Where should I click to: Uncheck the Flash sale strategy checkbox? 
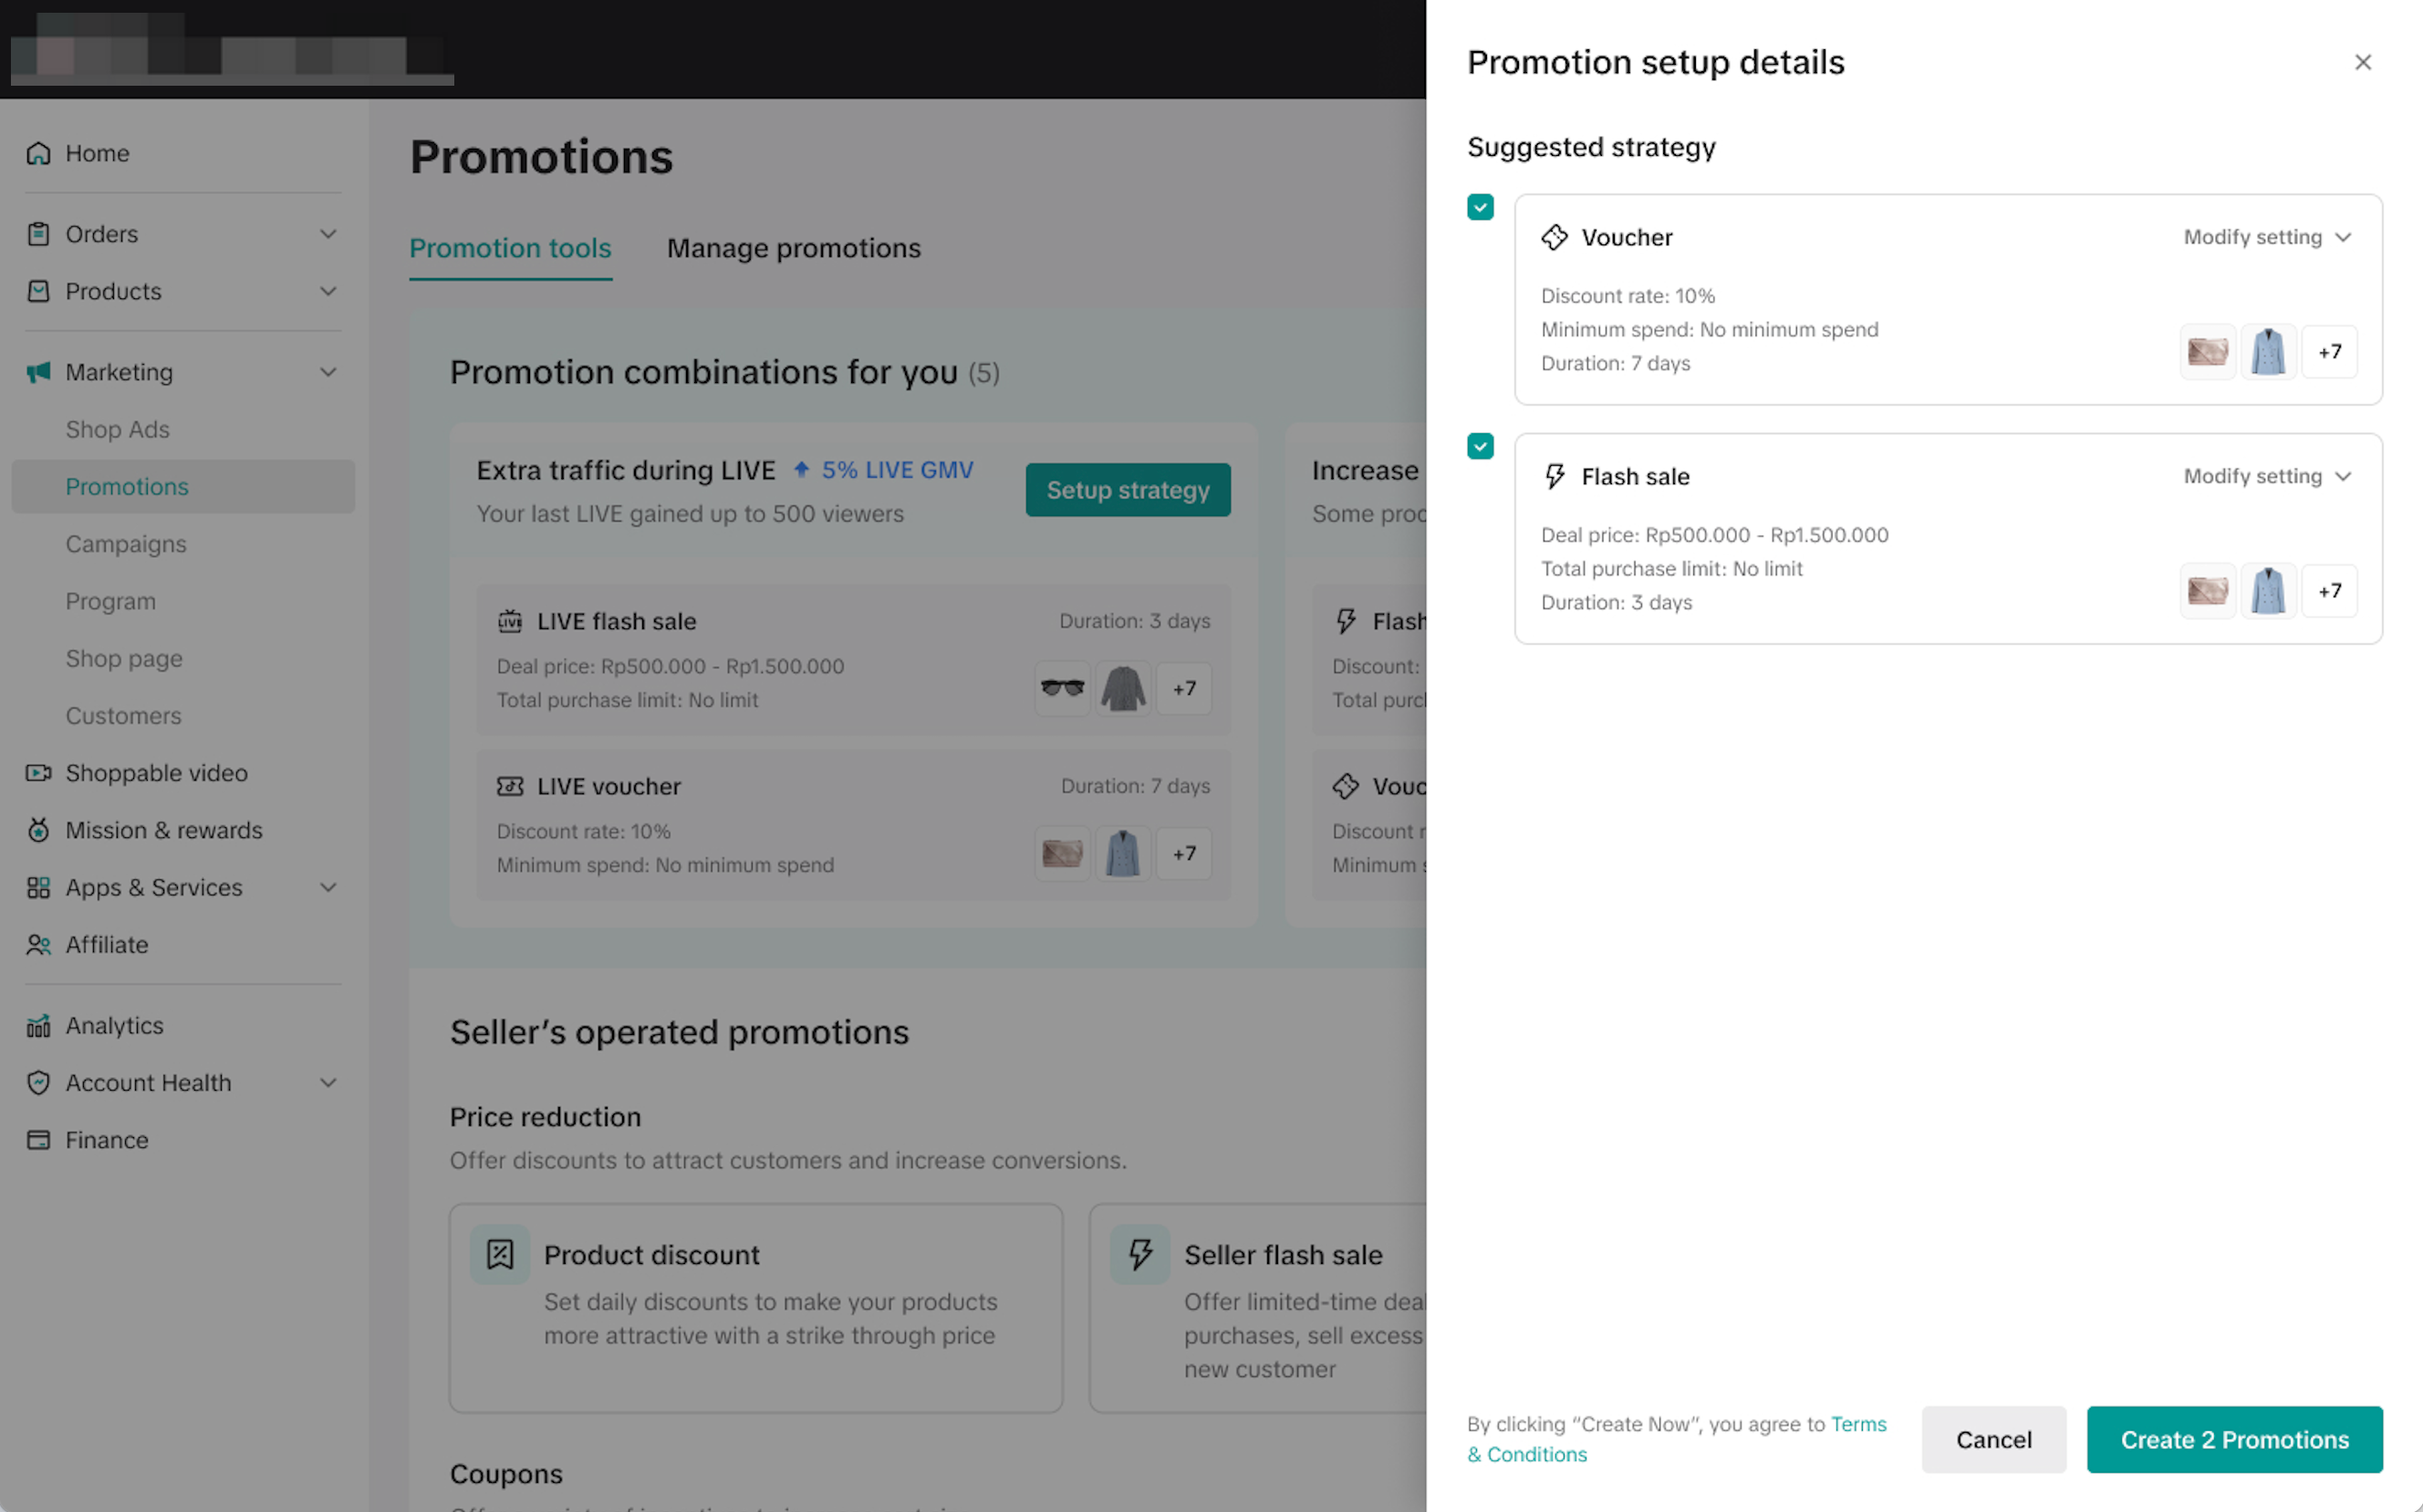1480,446
